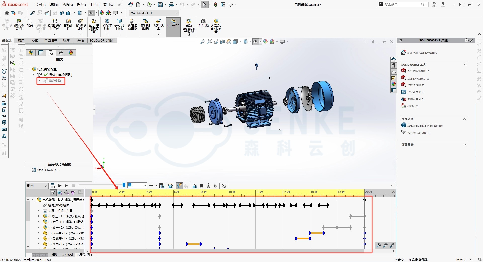
Task: Open the Animation Wizard icon
Action: pos(171,186)
